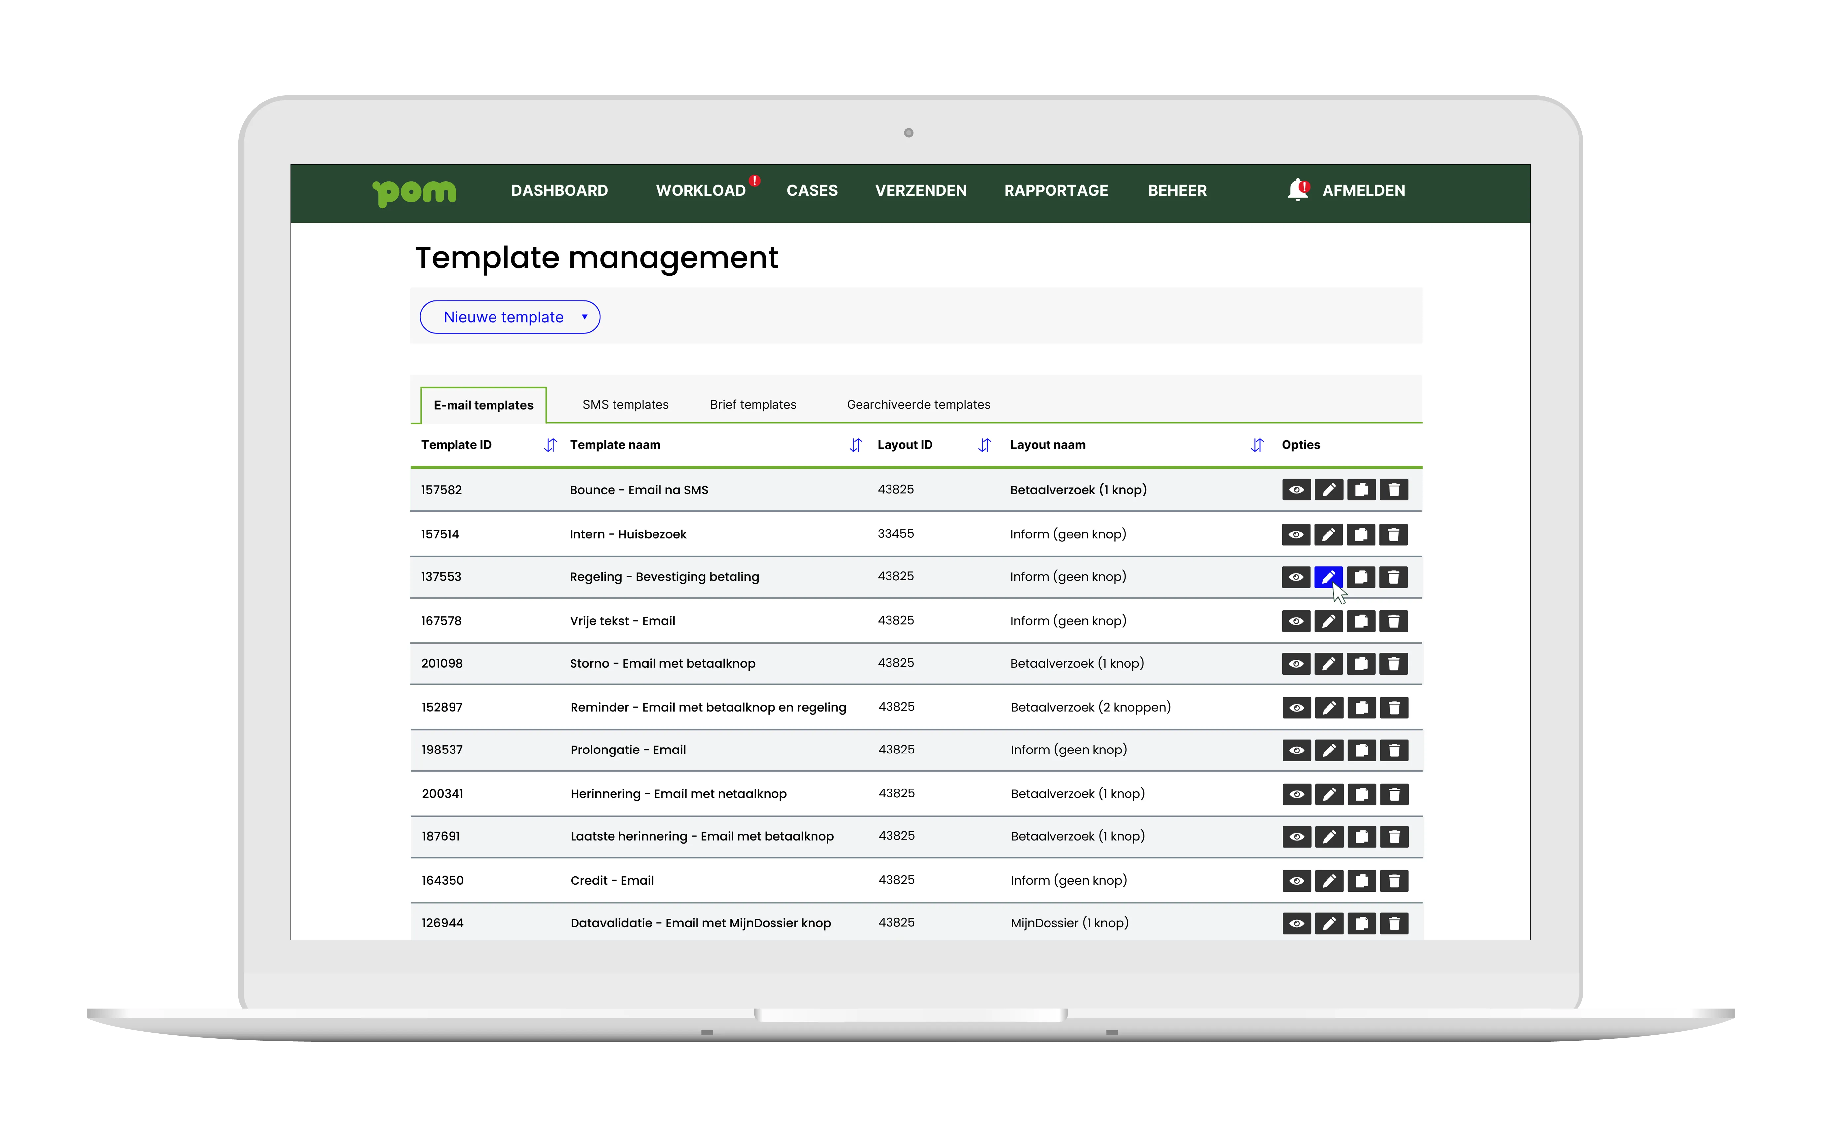Edit the Vrije tekst – Email template

pyautogui.click(x=1329, y=621)
